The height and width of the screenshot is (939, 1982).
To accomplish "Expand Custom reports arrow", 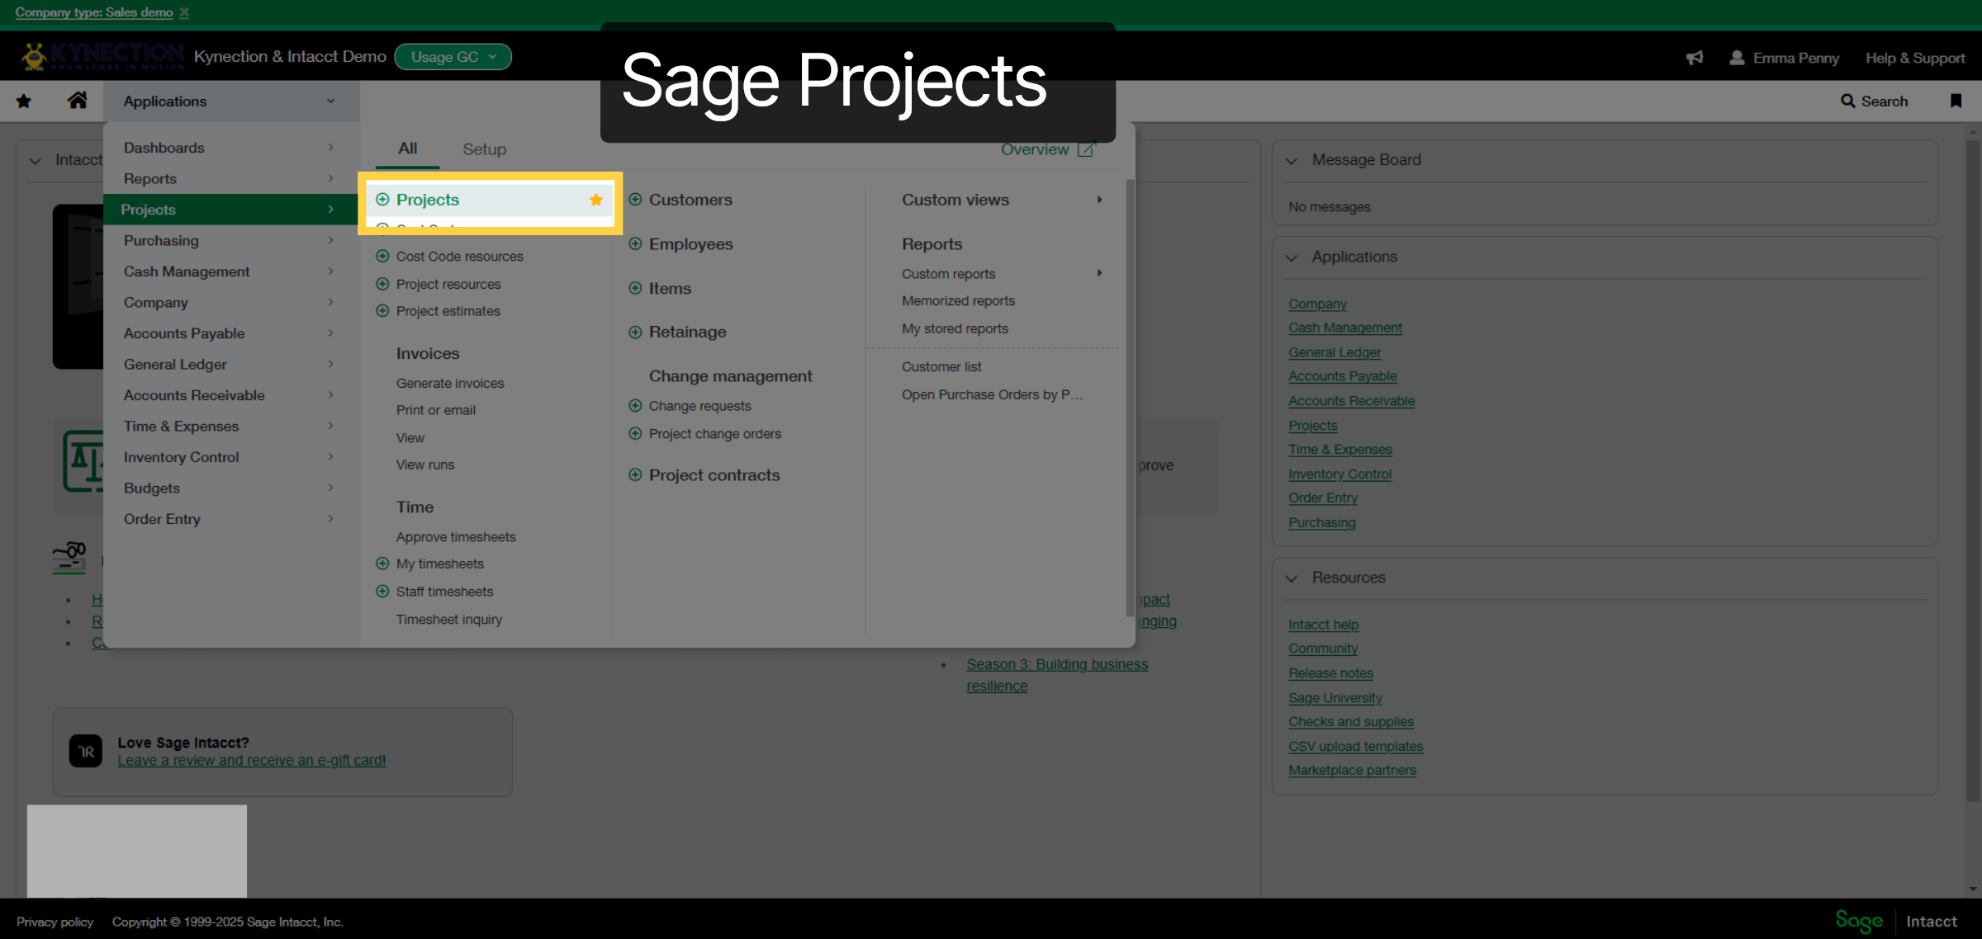I will tap(1099, 273).
